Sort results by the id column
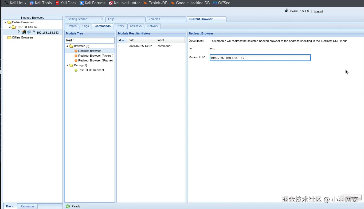The height and width of the screenshot is (209, 364). point(122,40)
